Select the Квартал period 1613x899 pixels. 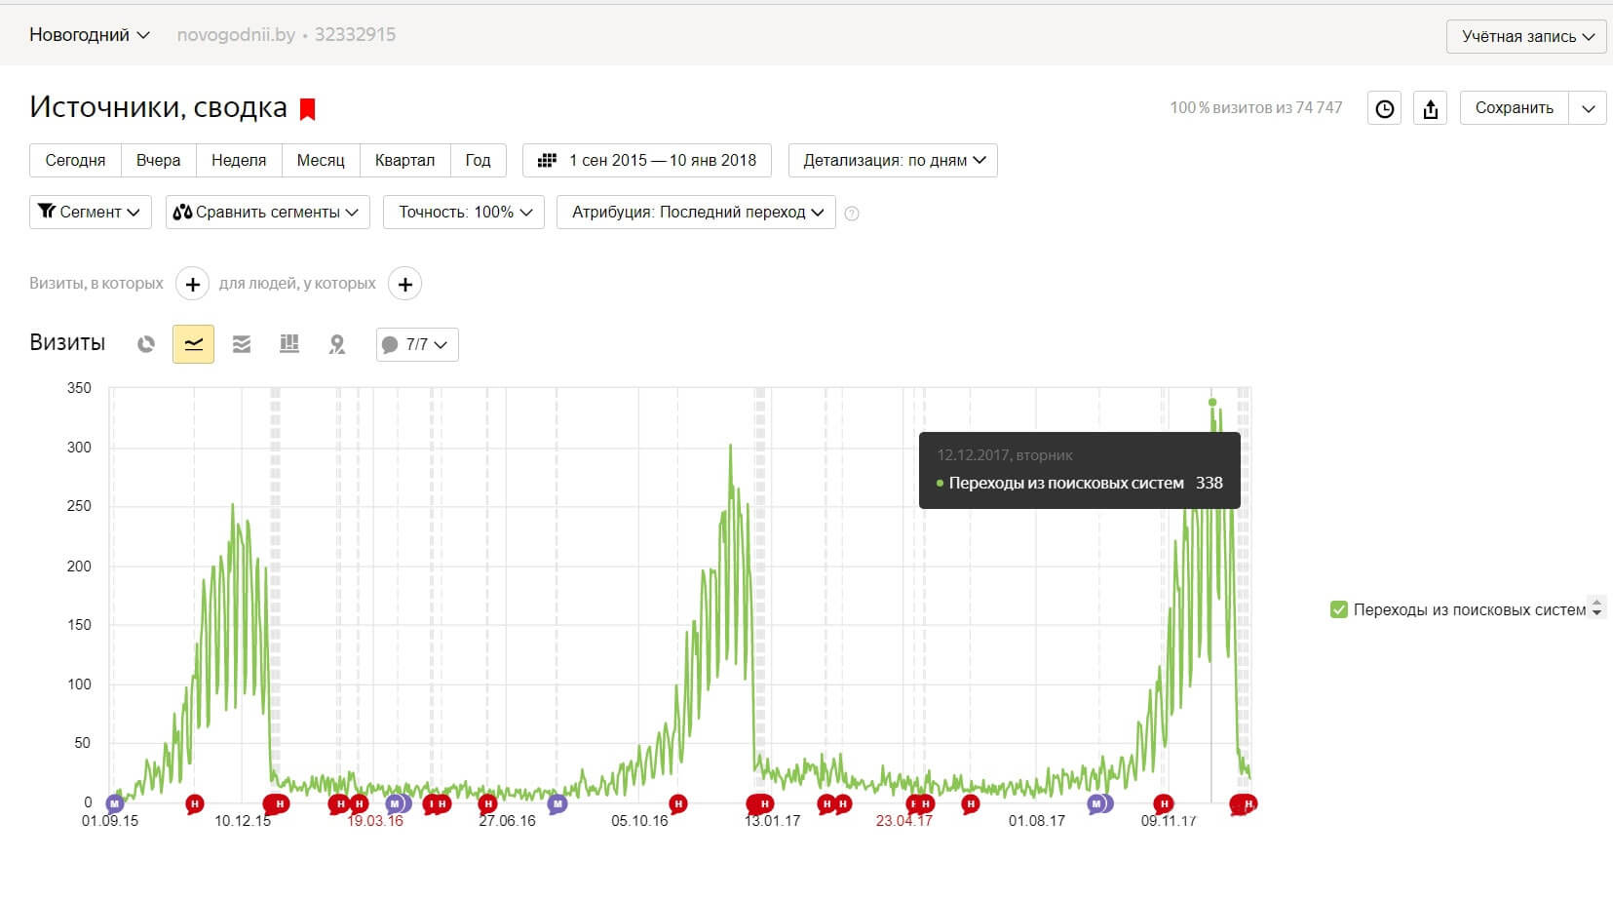404,160
